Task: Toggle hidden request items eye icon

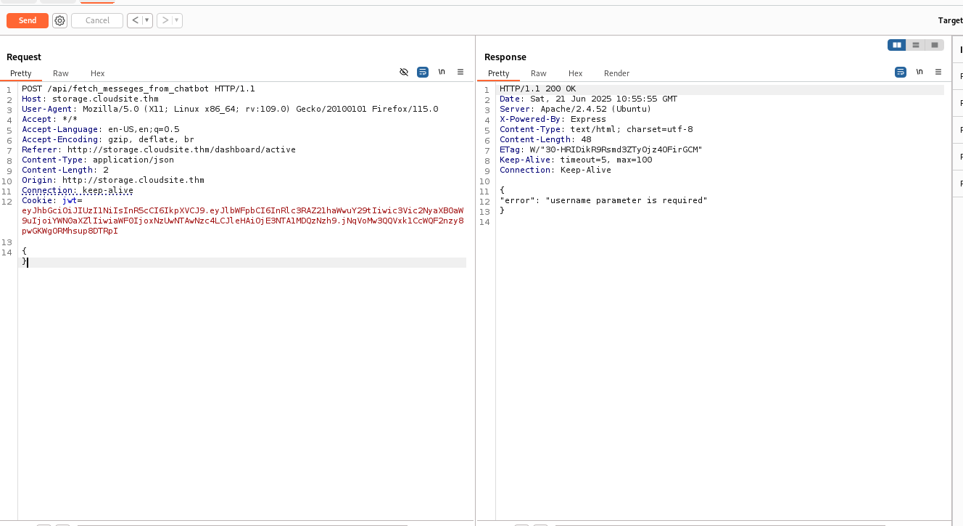Action: click(x=404, y=73)
